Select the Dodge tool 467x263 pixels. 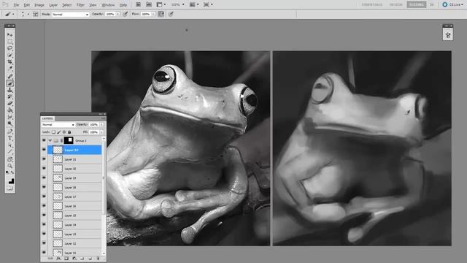pyautogui.click(x=9, y=123)
